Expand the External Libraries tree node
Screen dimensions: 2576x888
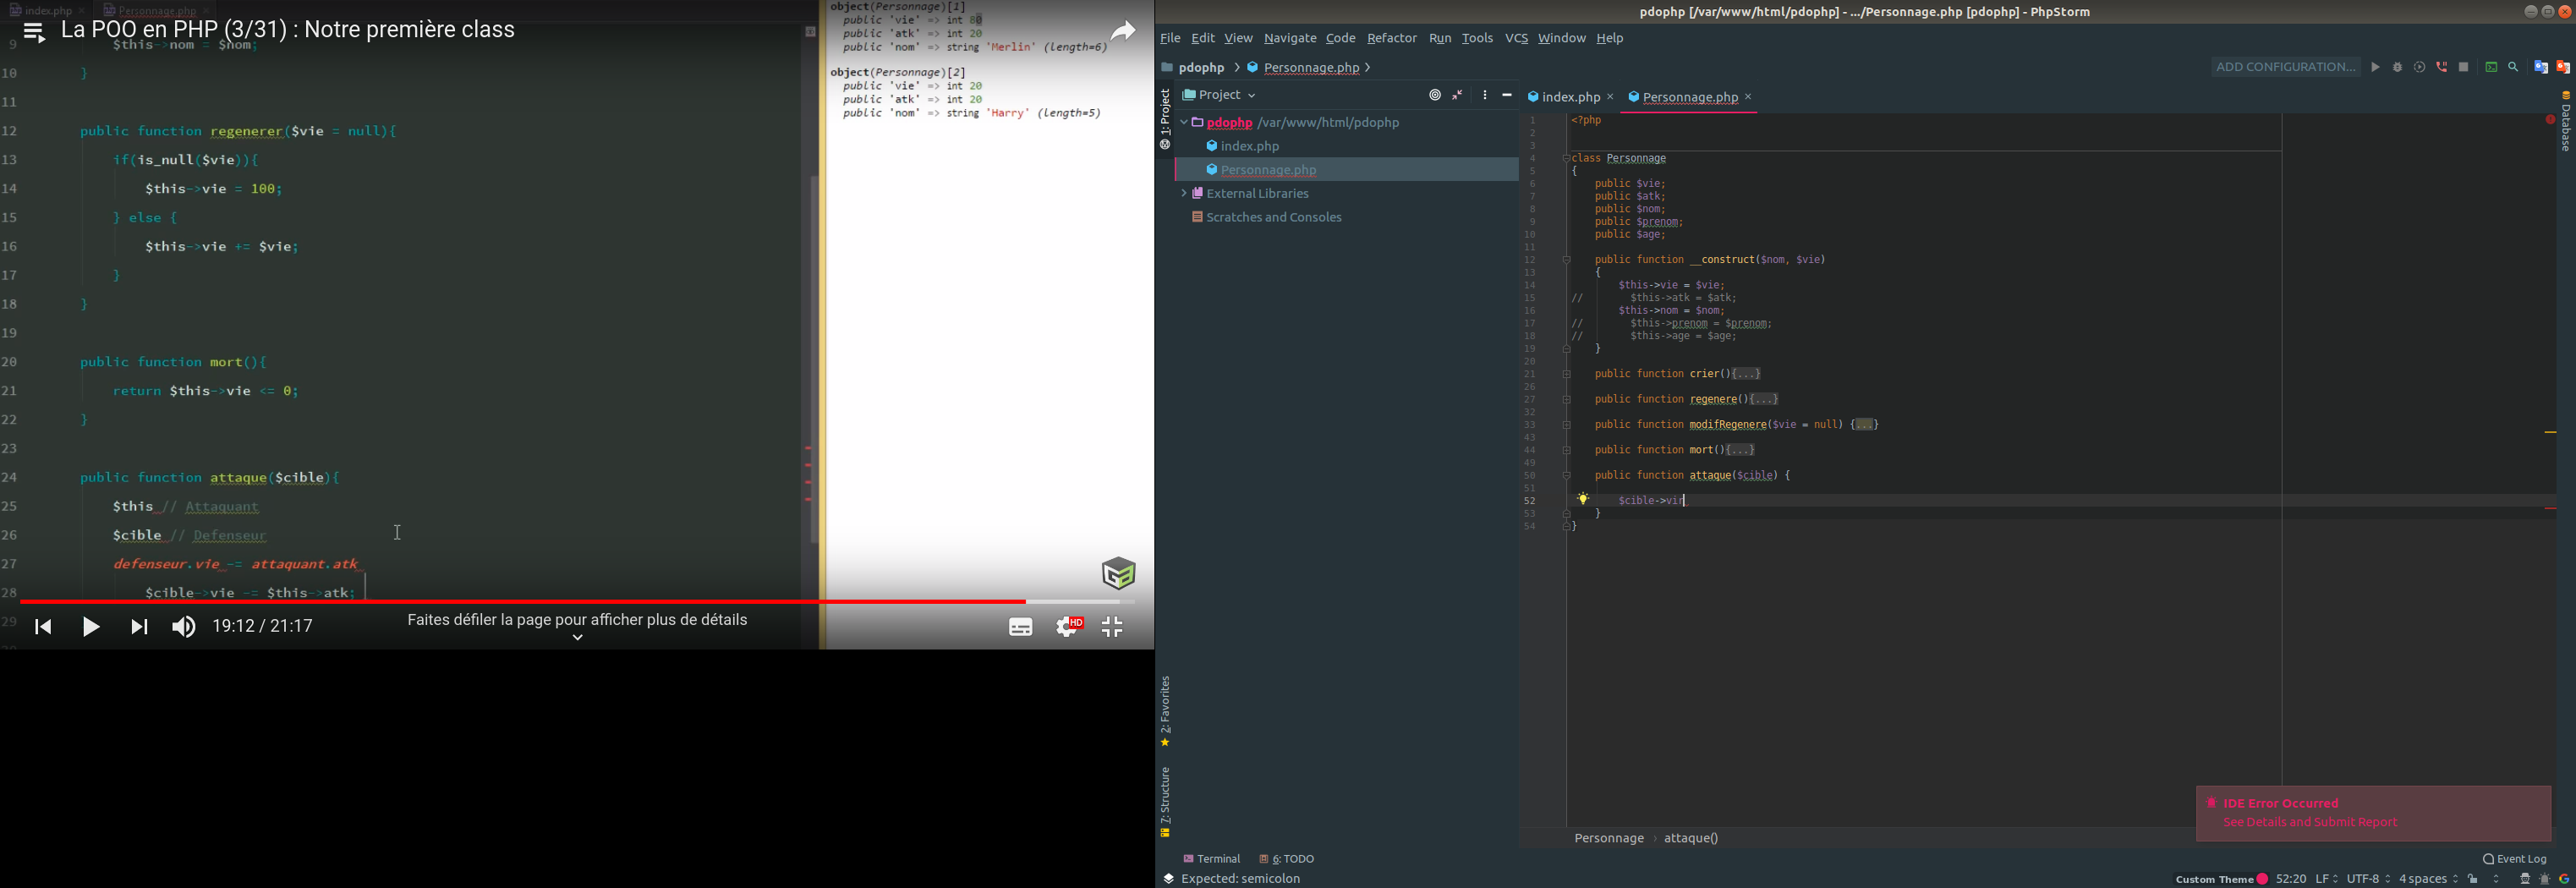click(x=1183, y=194)
